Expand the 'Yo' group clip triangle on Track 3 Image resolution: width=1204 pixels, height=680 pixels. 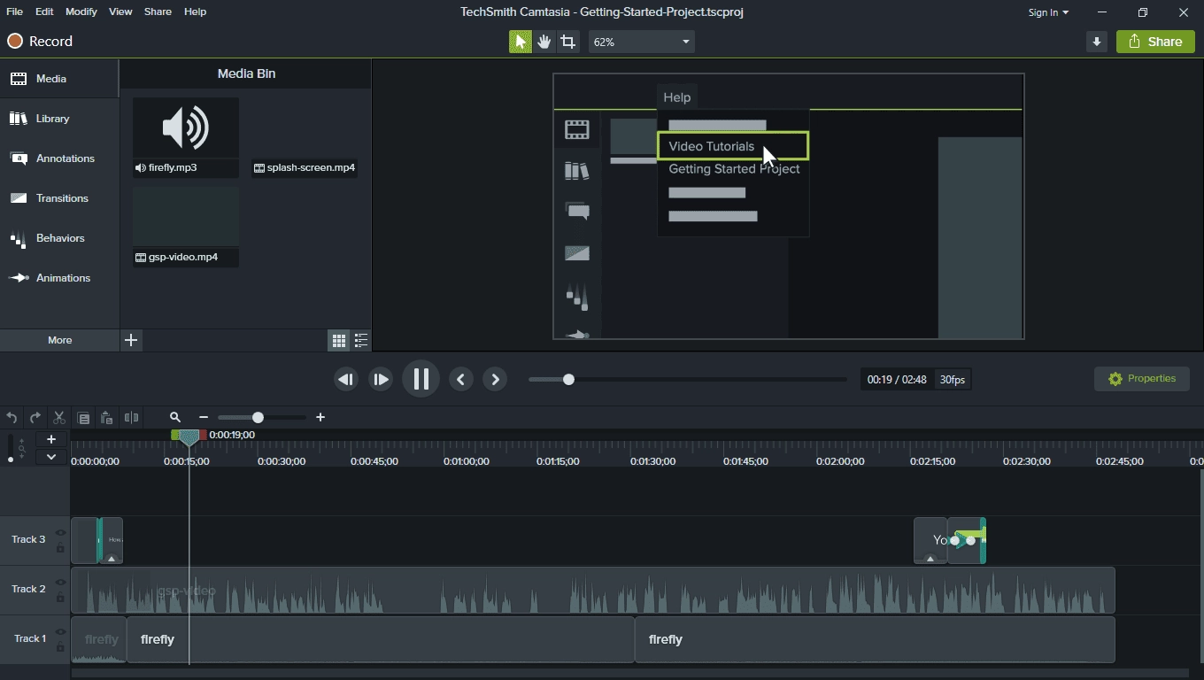coord(930,559)
